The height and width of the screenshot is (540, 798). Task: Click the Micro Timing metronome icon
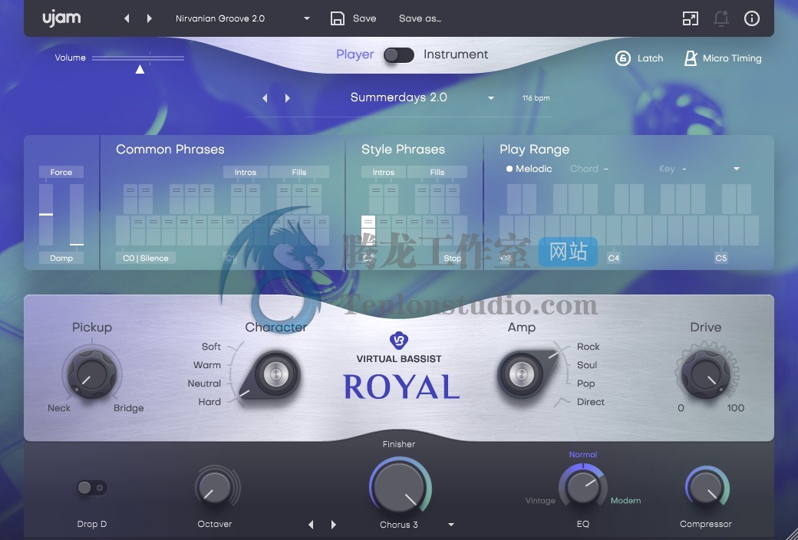pos(691,58)
